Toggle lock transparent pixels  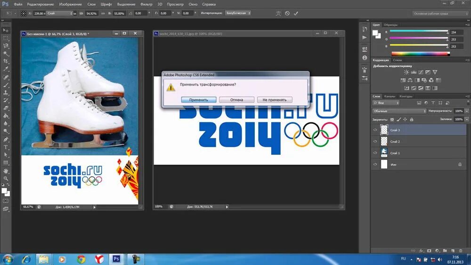coord(392,120)
